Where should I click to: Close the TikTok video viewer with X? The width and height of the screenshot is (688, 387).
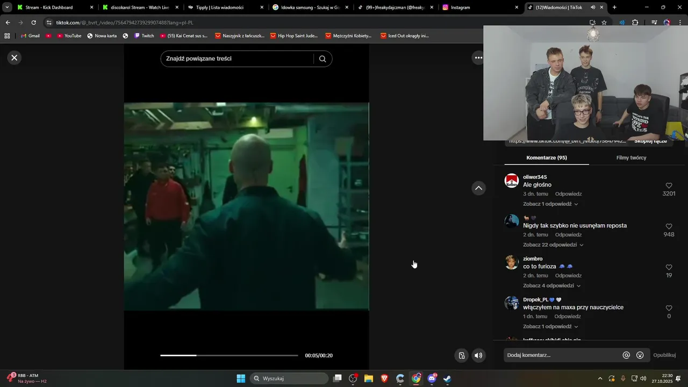click(15, 58)
